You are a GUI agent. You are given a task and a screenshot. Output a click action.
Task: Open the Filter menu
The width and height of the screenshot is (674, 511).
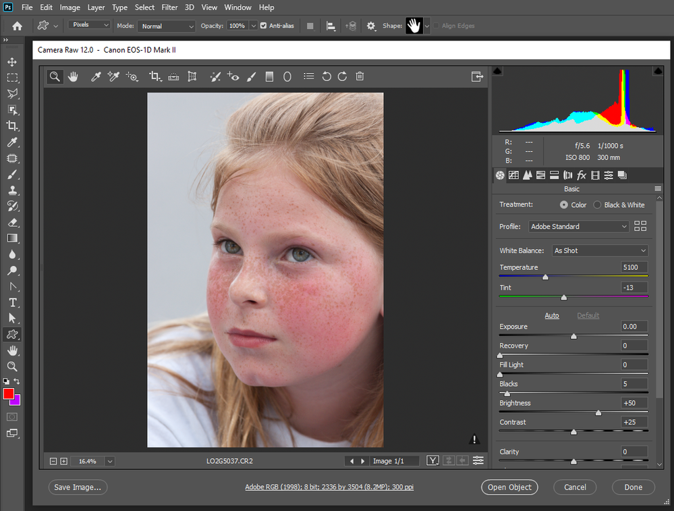click(x=169, y=7)
